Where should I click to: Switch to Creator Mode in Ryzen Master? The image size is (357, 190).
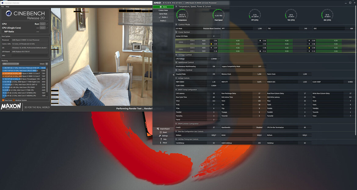163,10
